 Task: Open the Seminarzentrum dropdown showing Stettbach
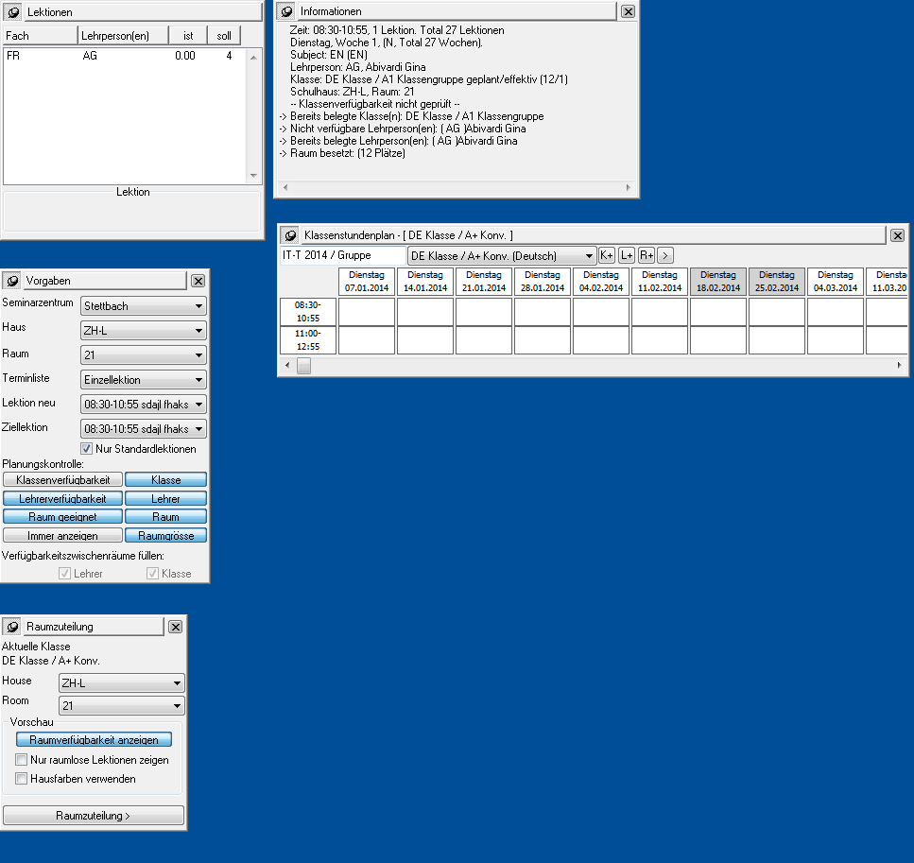point(143,306)
